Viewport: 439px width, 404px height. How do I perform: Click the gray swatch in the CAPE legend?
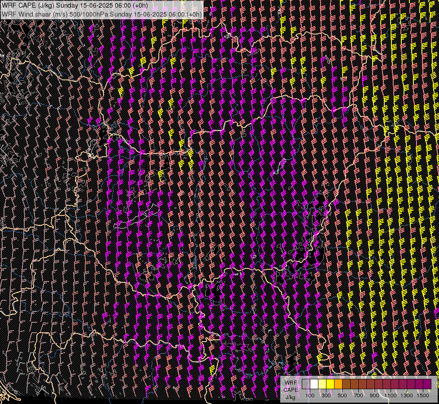click(306, 384)
